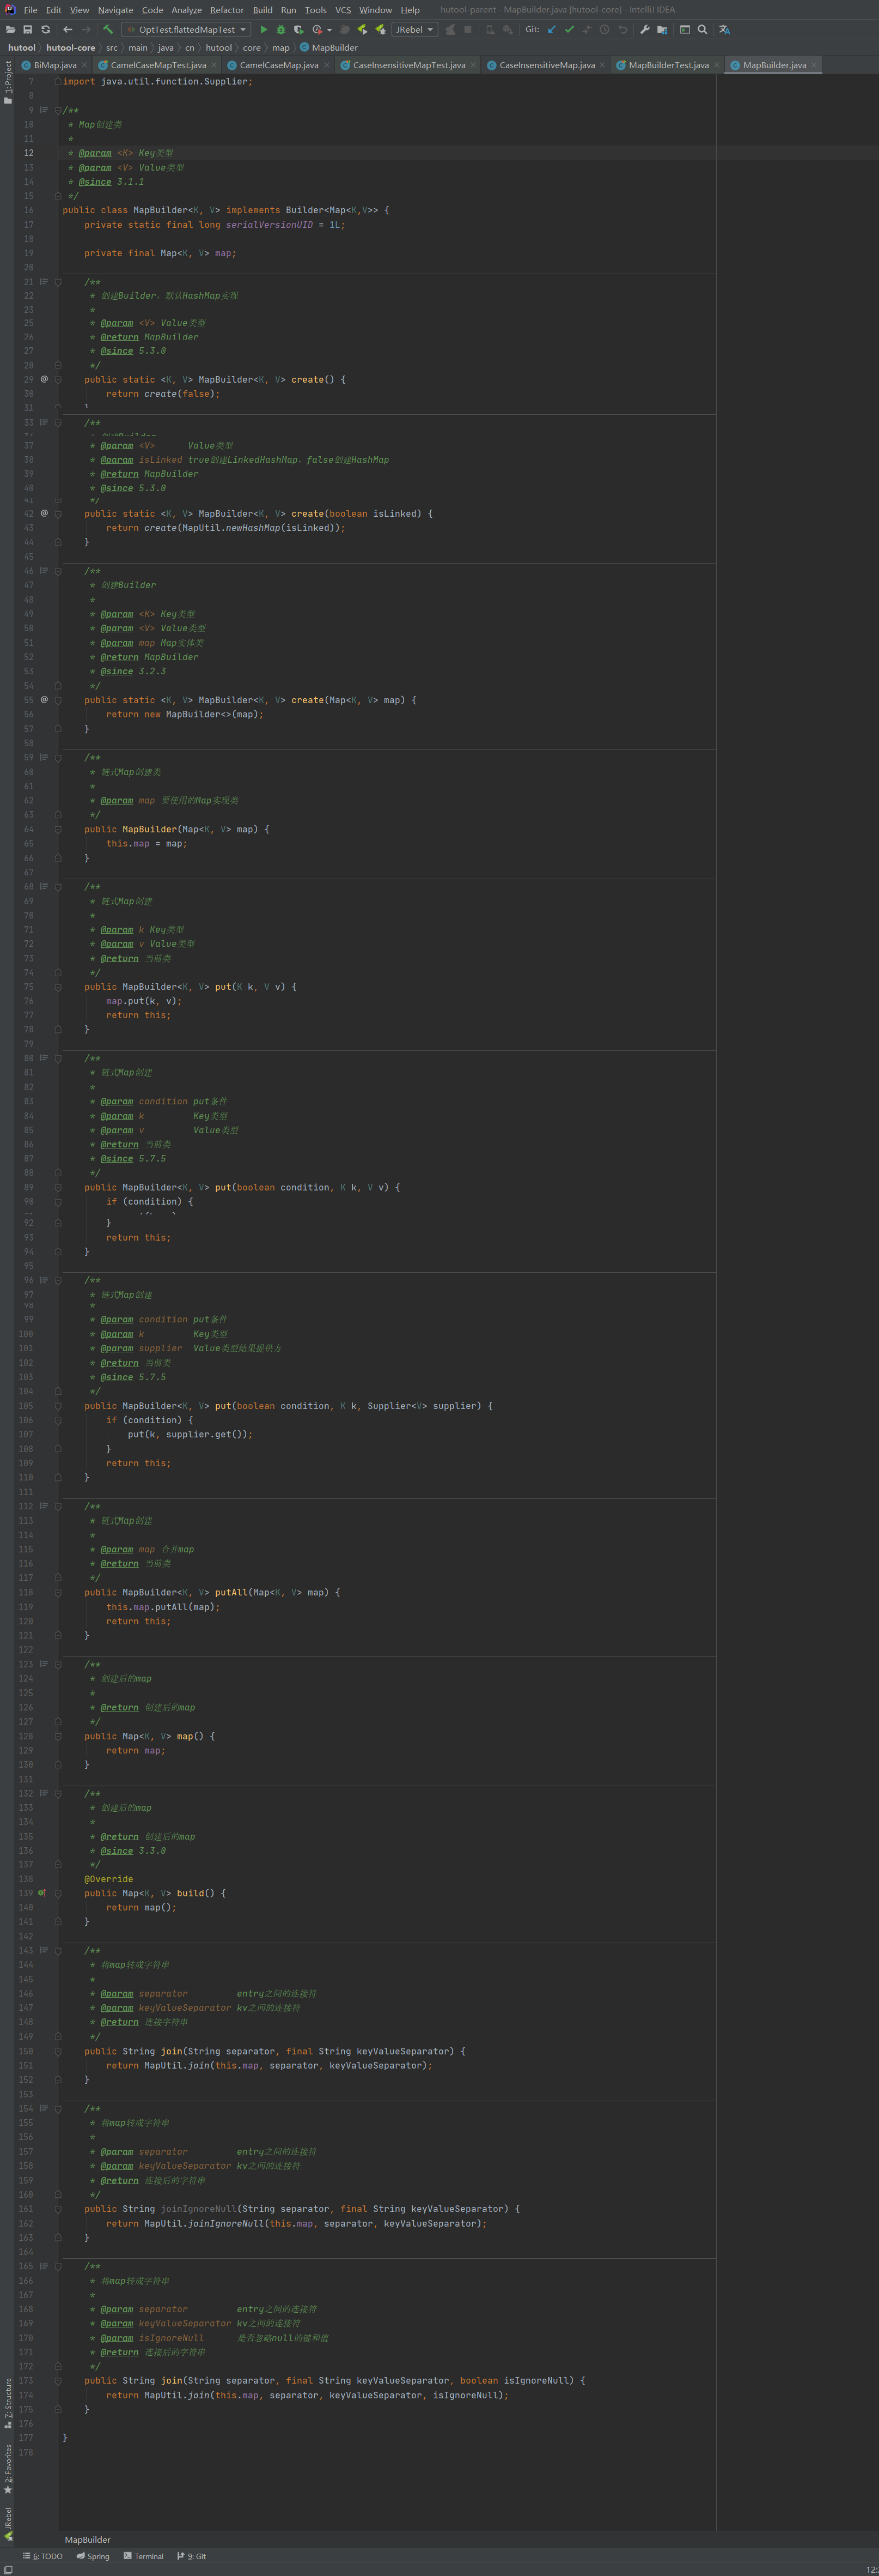Image resolution: width=879 pixels, height=2576 pixels.
Task: Fold Javadoc comment at line 21
Action: coord(58,282)
